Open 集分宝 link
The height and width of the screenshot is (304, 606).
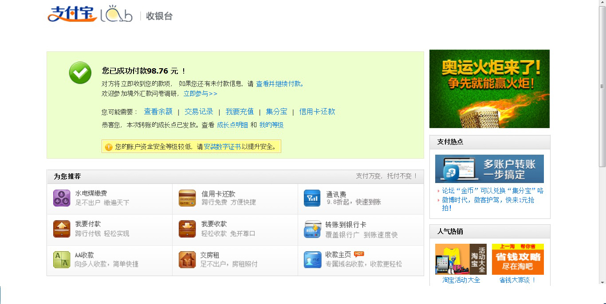point(276,112)
